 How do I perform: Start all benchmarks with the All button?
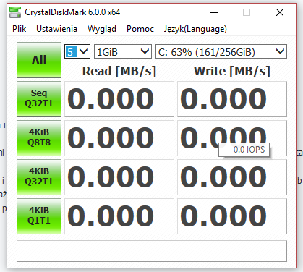pyautogui.click(x=39, y=60)
